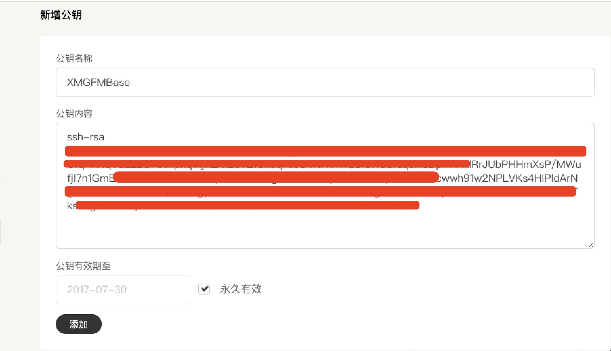
Task: Place cursor on ssh-rsa text in key content
Action: [x=86, y=137]
